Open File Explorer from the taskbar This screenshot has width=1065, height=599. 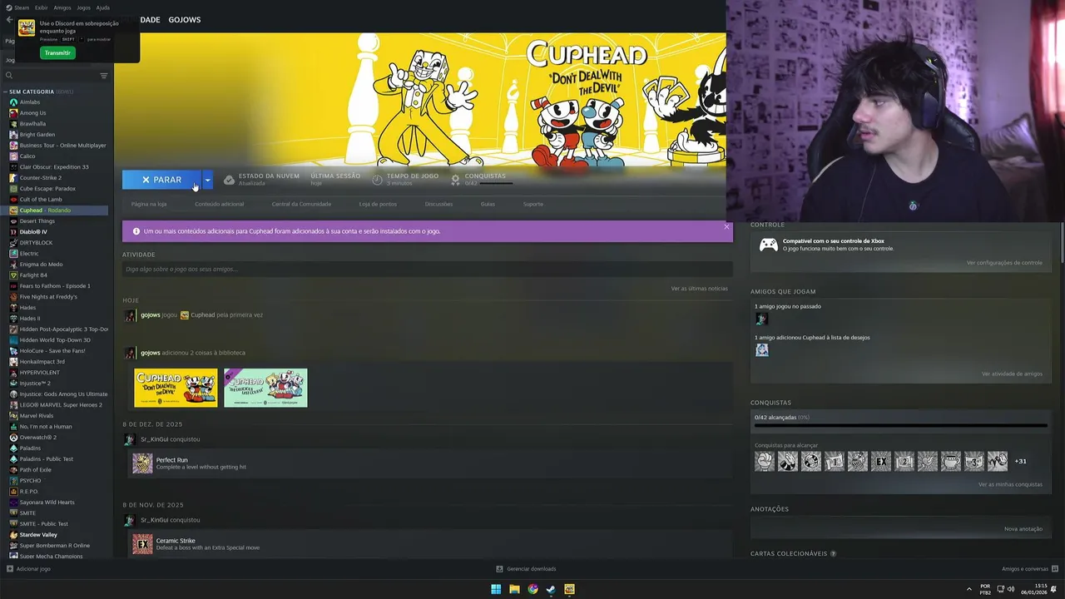(x=514, y=589)
